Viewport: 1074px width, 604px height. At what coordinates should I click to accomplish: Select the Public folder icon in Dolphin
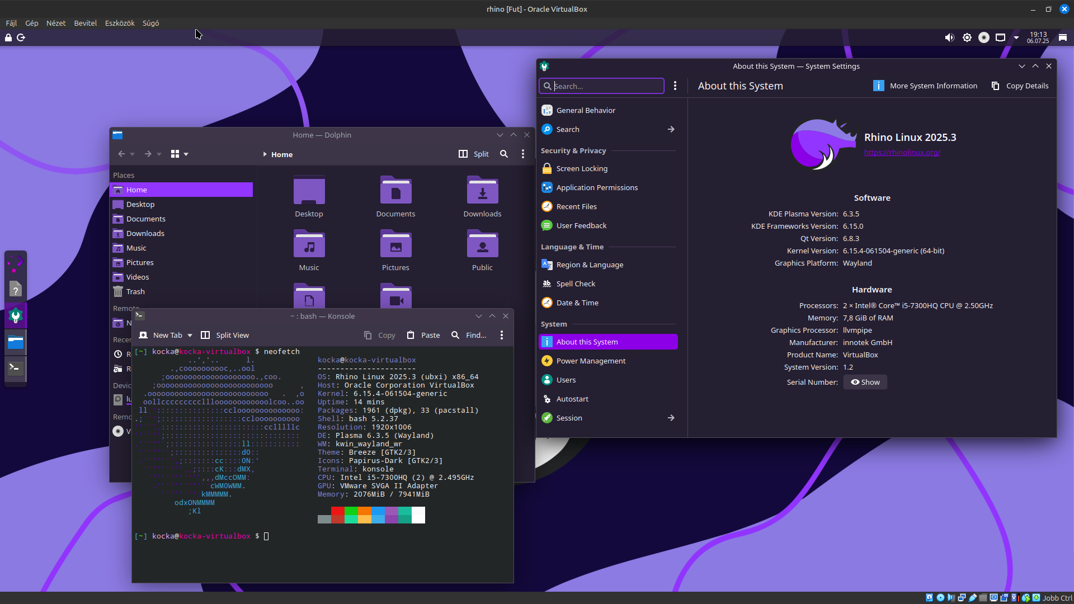(x=482, y=244)
